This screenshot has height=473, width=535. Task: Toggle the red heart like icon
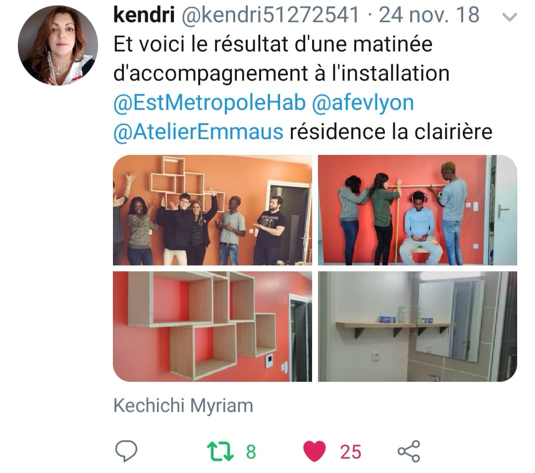point(315,451)
